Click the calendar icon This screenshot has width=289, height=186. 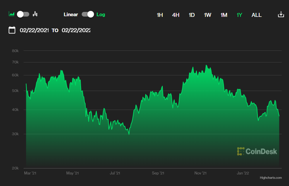pyautogui.click(x=12, y=30)
